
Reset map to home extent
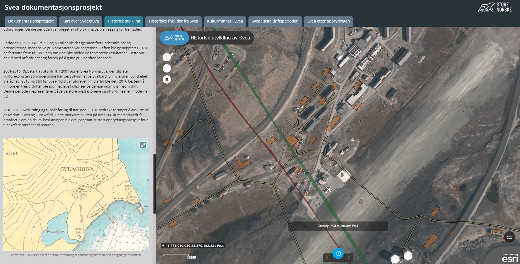[x=167, y=79]
